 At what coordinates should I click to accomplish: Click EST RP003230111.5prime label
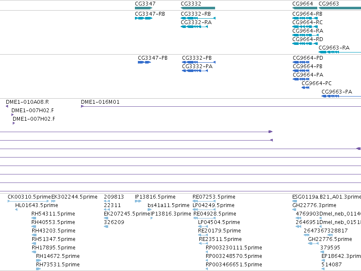click(234, 248)
